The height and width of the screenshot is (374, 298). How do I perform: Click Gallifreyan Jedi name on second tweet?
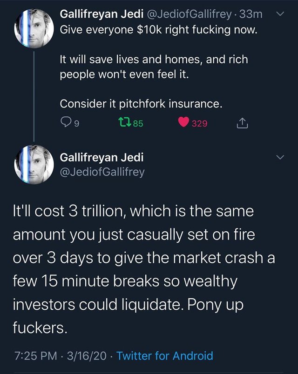[102, 157]
